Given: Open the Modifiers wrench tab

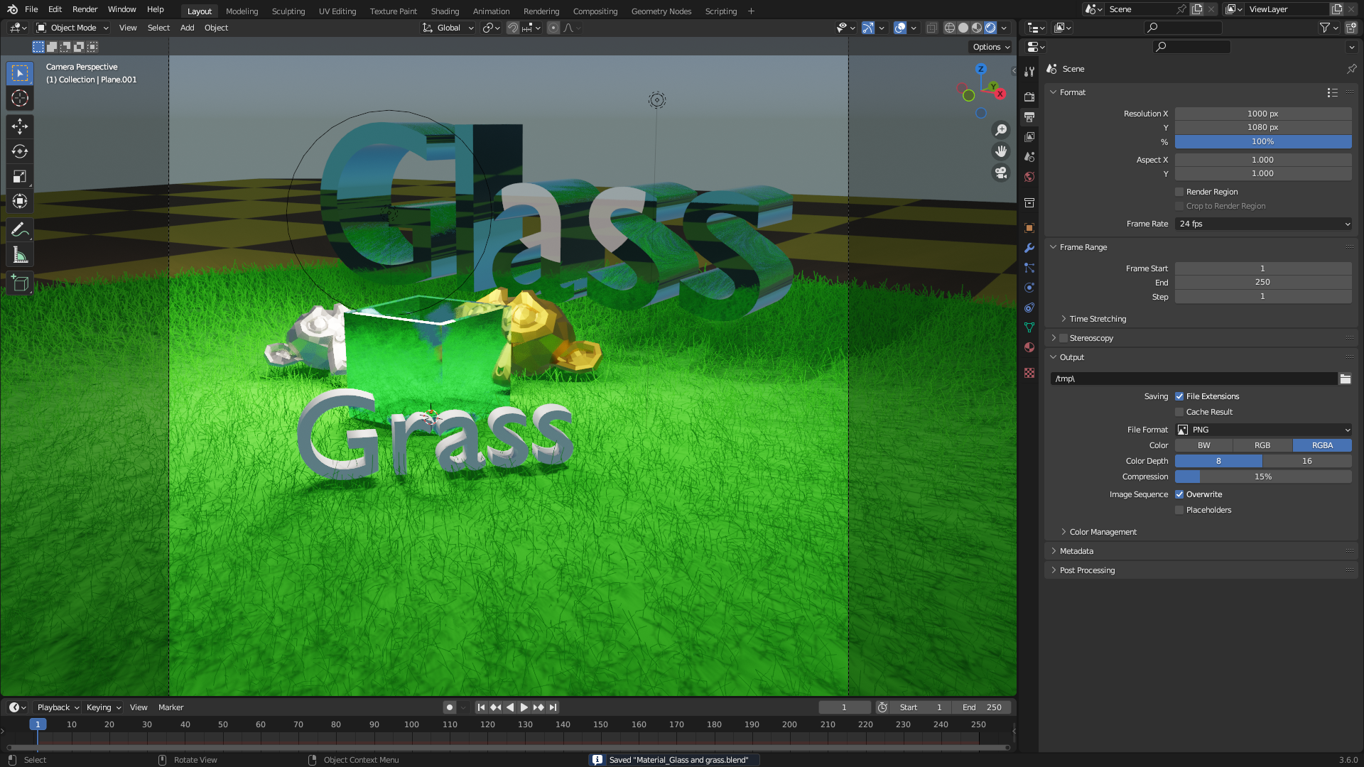Looking at the screenshot, I should pyautogui.click(x=1029, y=248).
